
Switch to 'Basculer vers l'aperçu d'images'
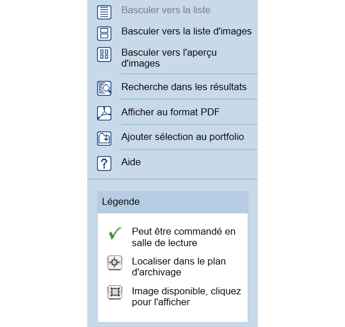(x=169, y=58)
